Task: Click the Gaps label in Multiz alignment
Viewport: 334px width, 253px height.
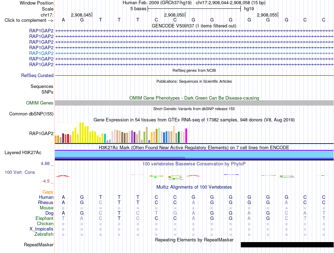Action: coord(48,192)
